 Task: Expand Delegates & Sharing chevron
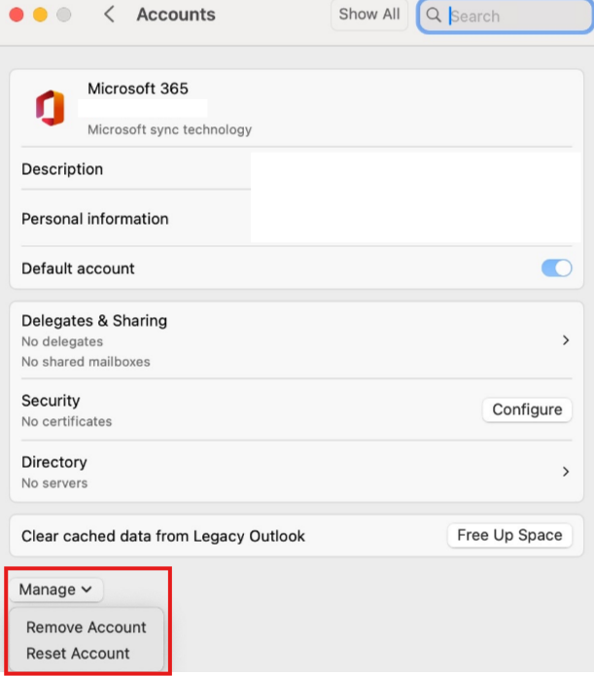tap(566, 340)
